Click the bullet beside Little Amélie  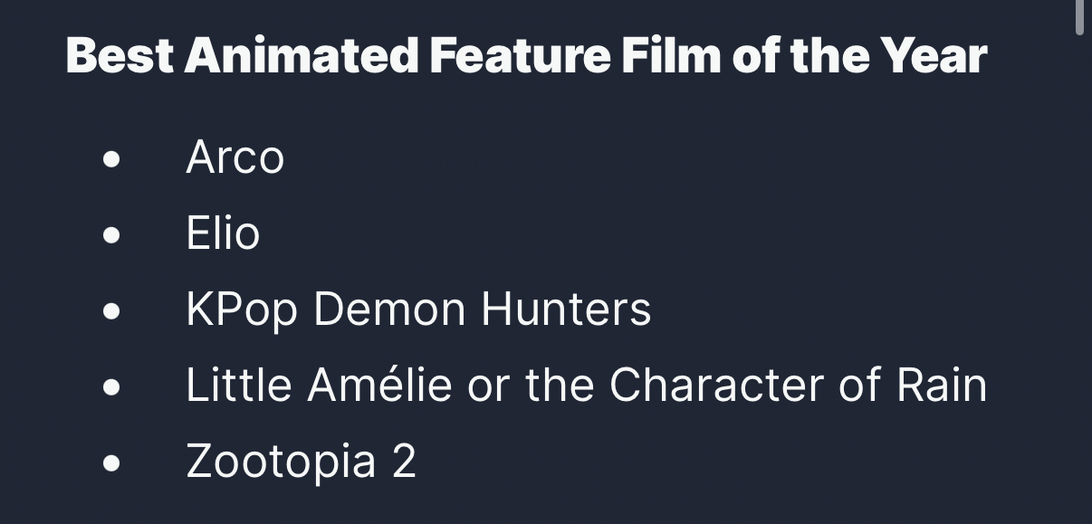pyautogui.click(x=112, y=388)
